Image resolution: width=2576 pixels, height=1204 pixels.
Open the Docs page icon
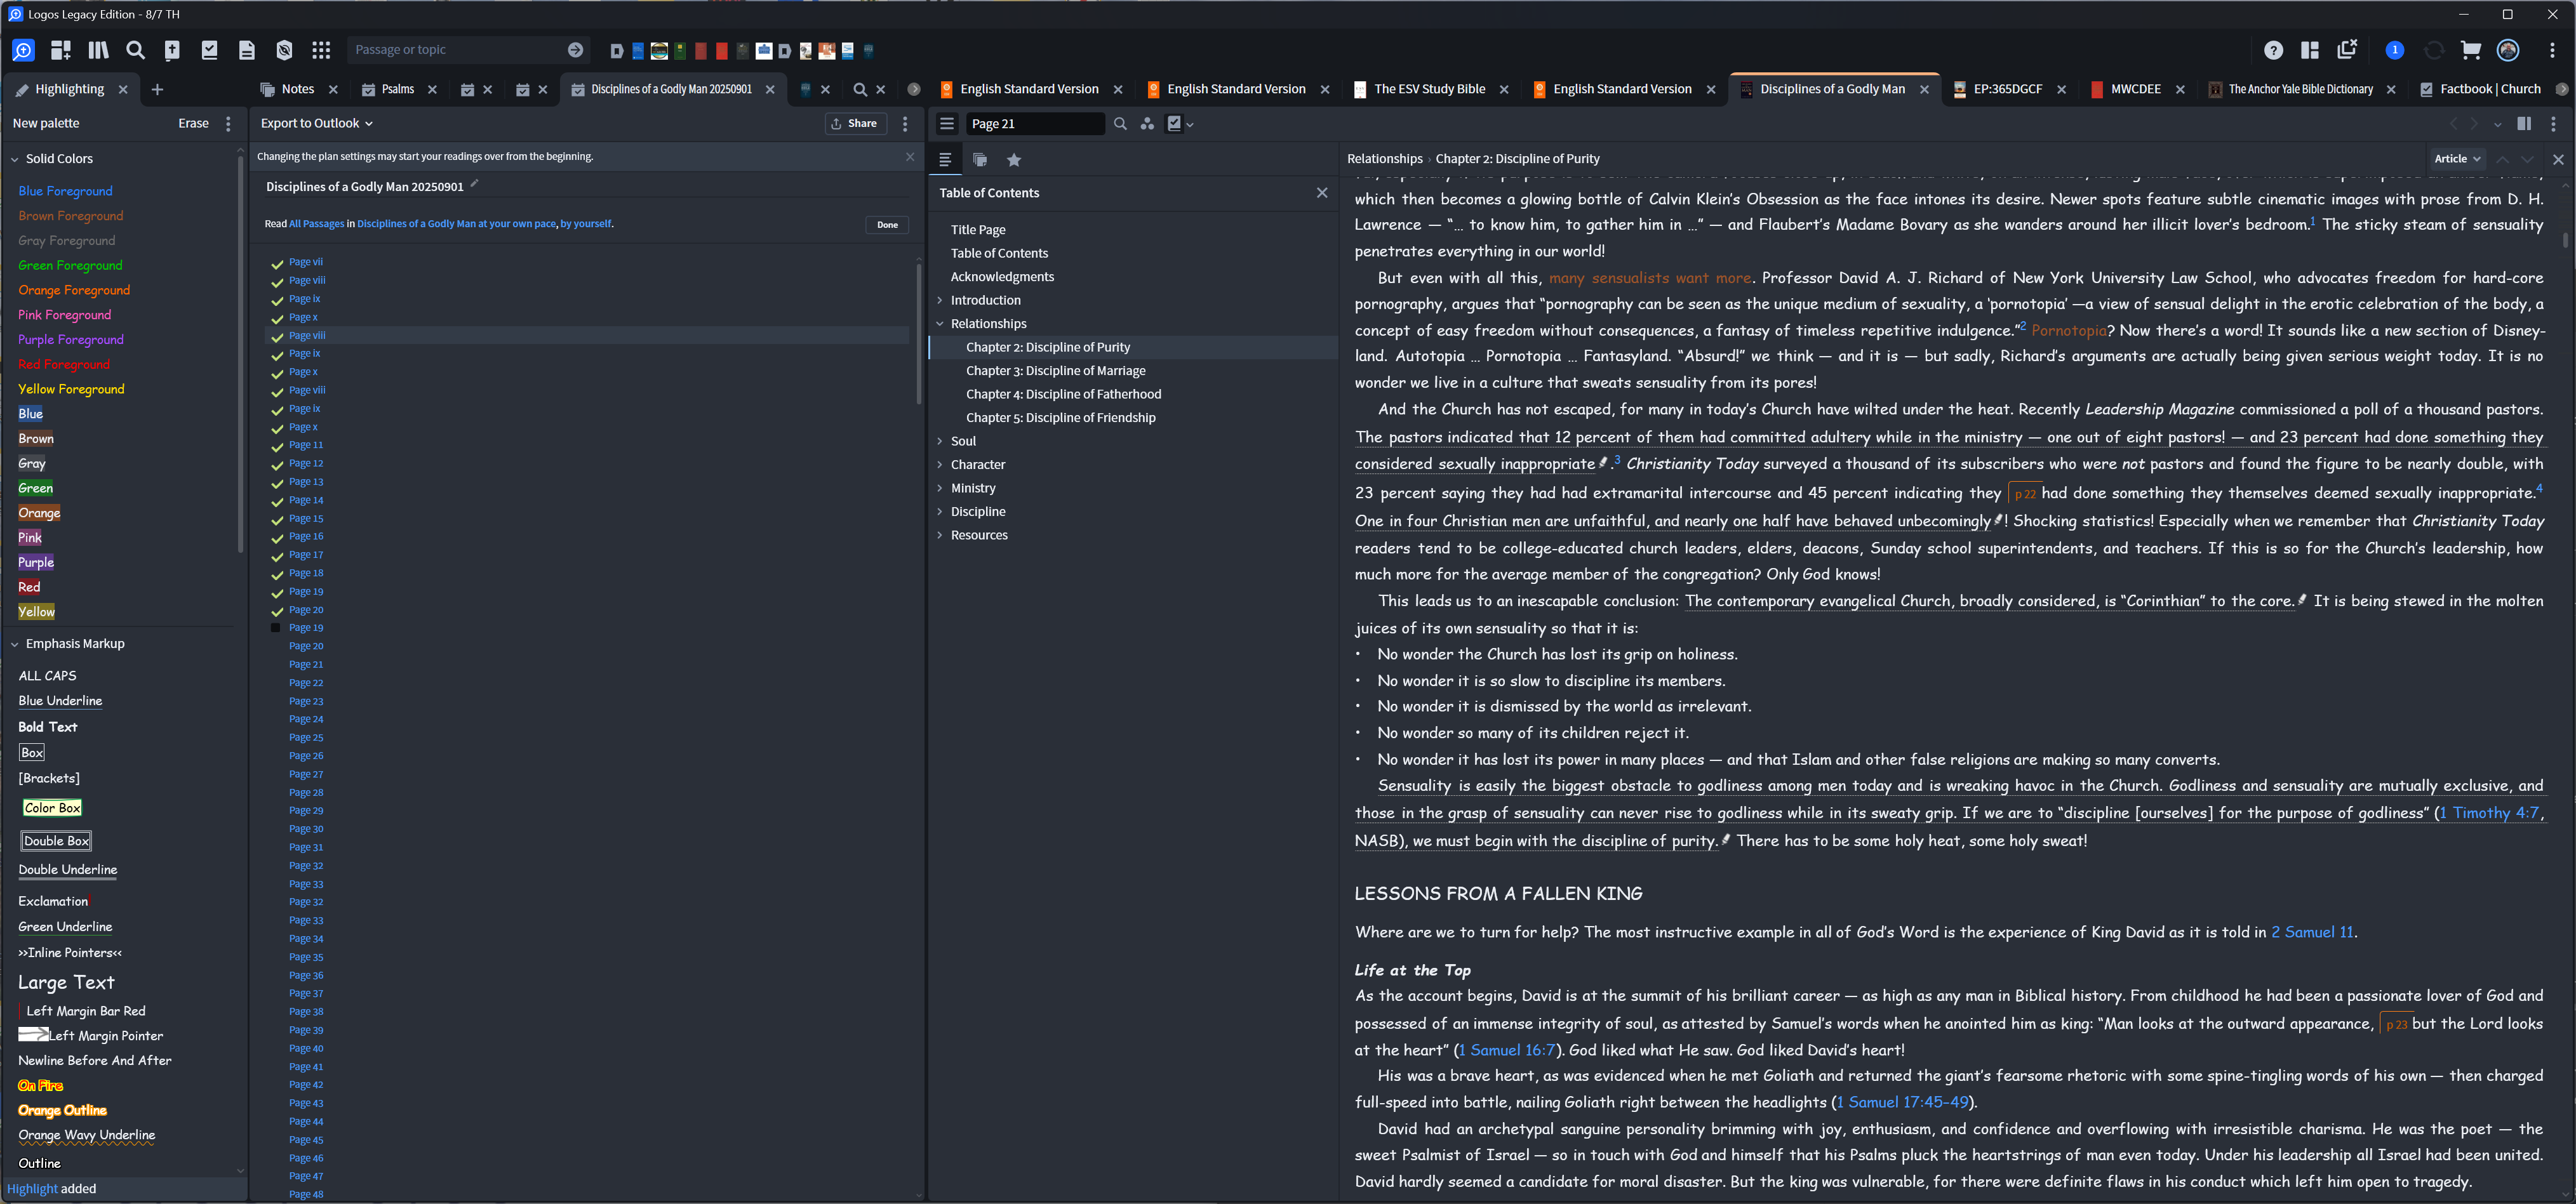pyautogui.click(x=247, y=50)
